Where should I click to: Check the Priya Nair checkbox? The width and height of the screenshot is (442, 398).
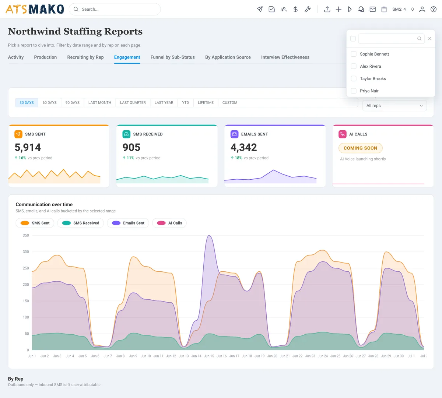(x=354, y=91)
